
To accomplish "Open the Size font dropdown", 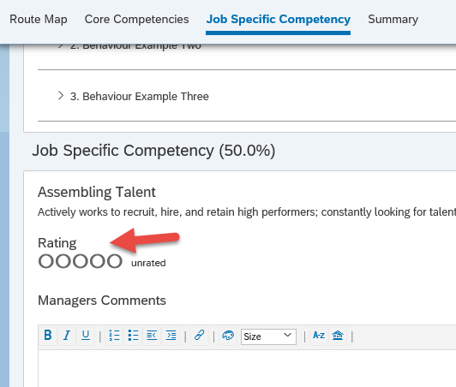I will [x=268, y=336].
